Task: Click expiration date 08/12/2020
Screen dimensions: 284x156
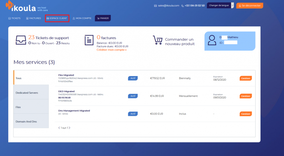Action: point(219,80)
